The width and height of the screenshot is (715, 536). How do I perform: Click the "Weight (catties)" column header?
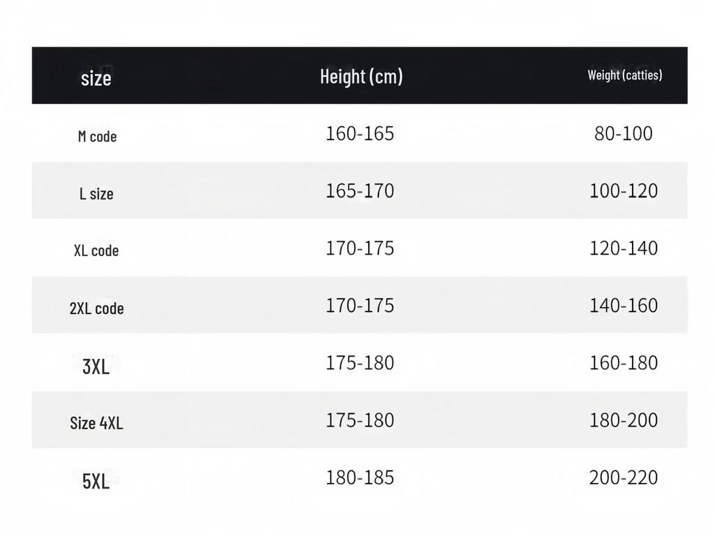click(x=625, y=75)
